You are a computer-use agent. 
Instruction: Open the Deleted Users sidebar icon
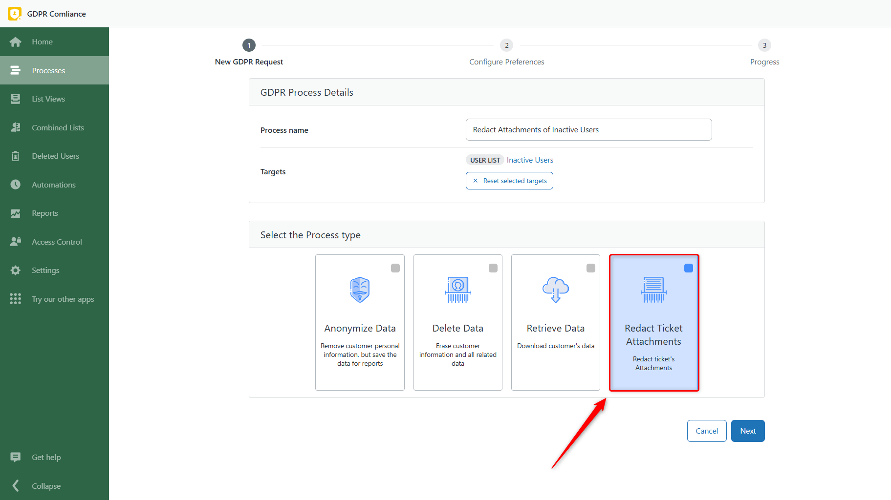[16, 156]
